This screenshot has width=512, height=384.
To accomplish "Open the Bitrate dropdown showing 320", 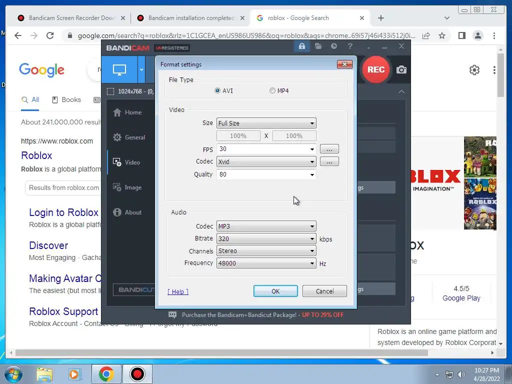I will coord(266,238).
